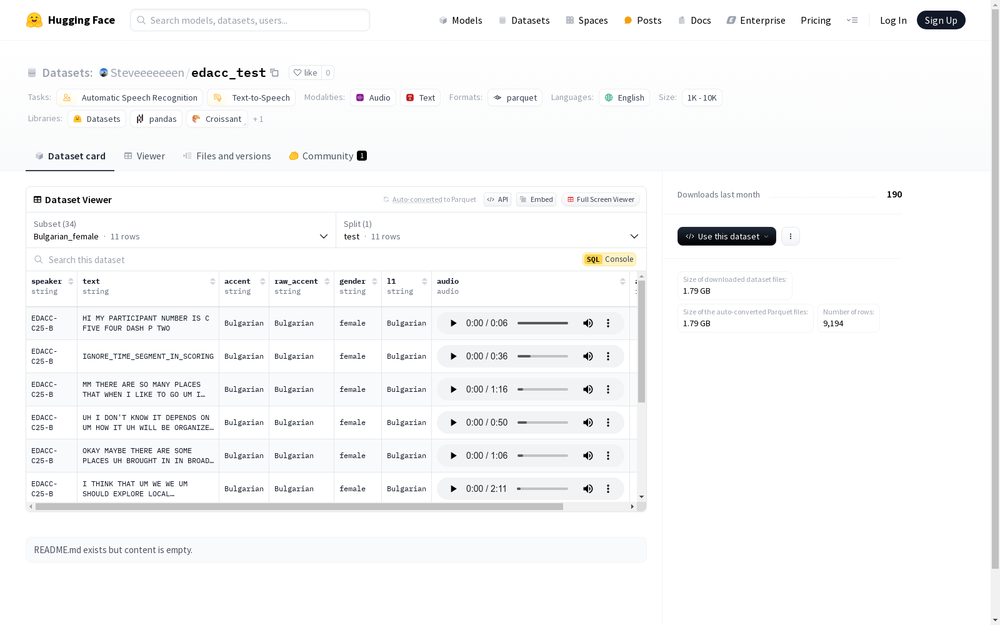Open the vertical dots menu beside Use this dataset
This screenshot has height=625, width=1000.
click(x=791, y=236)
